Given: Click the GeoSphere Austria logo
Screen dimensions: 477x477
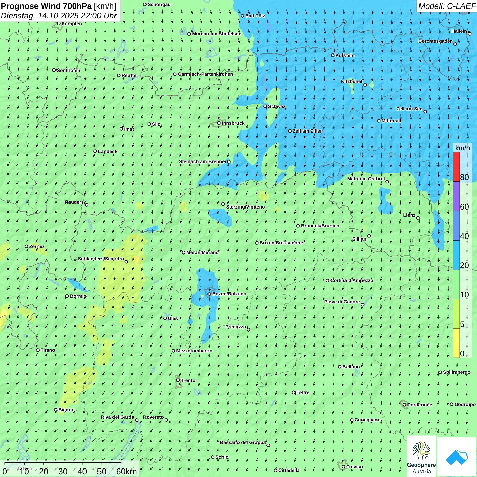Looking at the screenshot, I should pyautogui.click(x=421, y=456).
